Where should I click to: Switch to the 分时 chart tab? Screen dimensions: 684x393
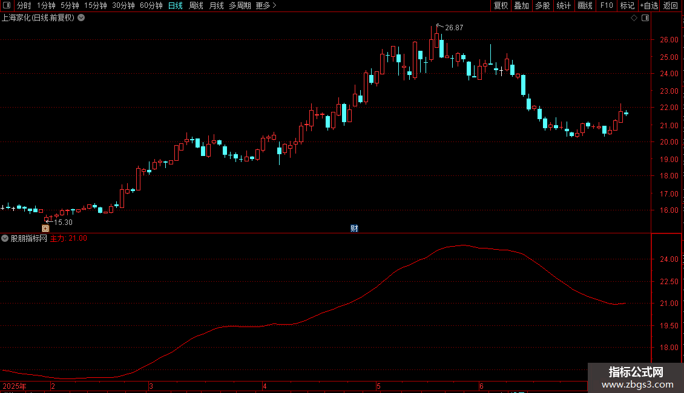[24, 5]
